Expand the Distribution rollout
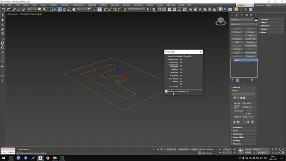The width and height of the screenshot is (286, 161). click(244, 134)
